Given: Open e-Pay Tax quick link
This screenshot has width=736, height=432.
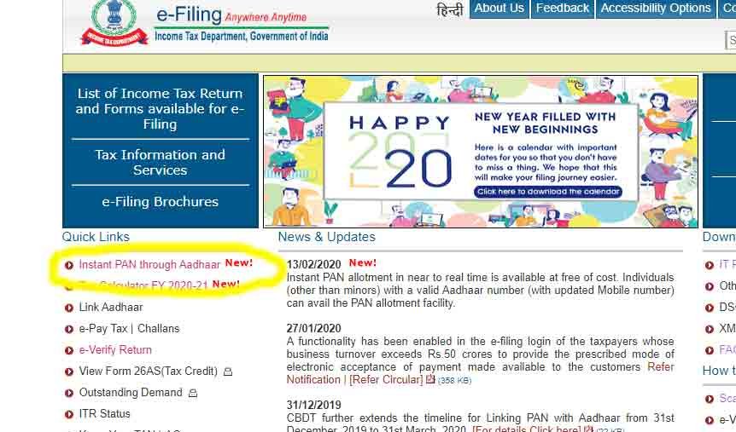Looking at the screenshot, I should tap(103, 329).
